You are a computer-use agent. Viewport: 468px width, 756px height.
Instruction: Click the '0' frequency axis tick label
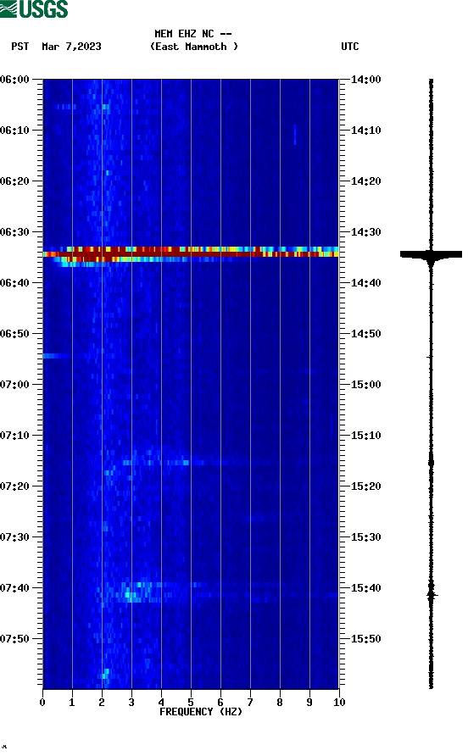[x=42, y=703]
